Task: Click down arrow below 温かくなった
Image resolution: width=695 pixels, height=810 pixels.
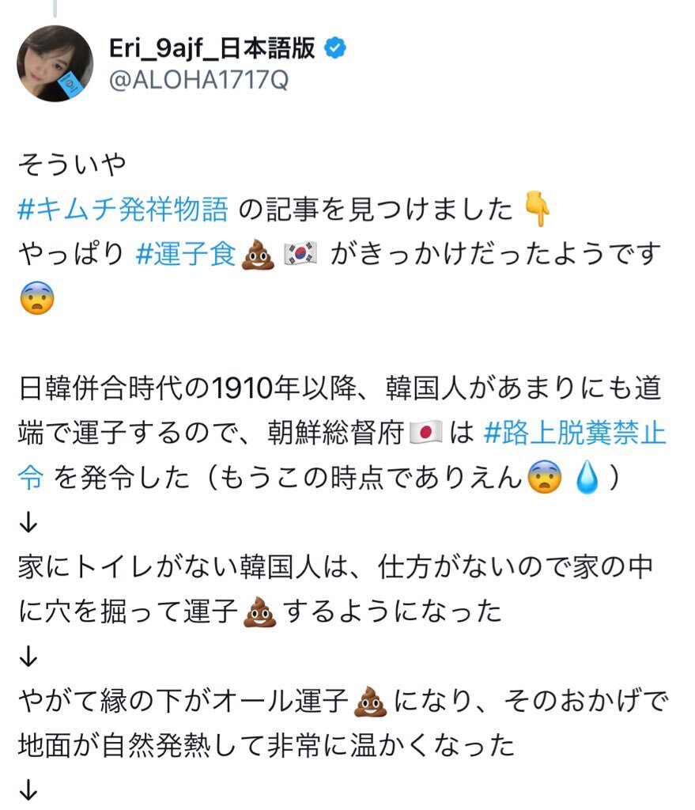Action: pyautogui.click(x=28, y=790)
